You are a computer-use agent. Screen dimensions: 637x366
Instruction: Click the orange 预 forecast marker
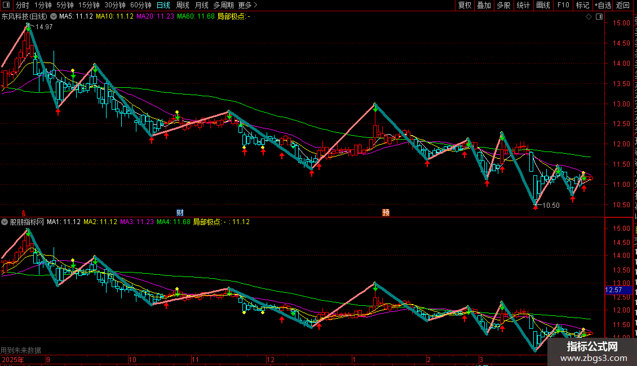click(x=386, y=213)
